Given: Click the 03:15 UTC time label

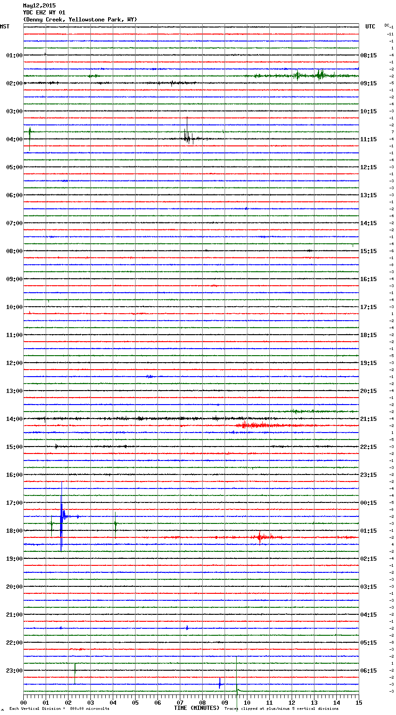Looking at the screenshot, I should pyautogui.click(x=369, y=587).
